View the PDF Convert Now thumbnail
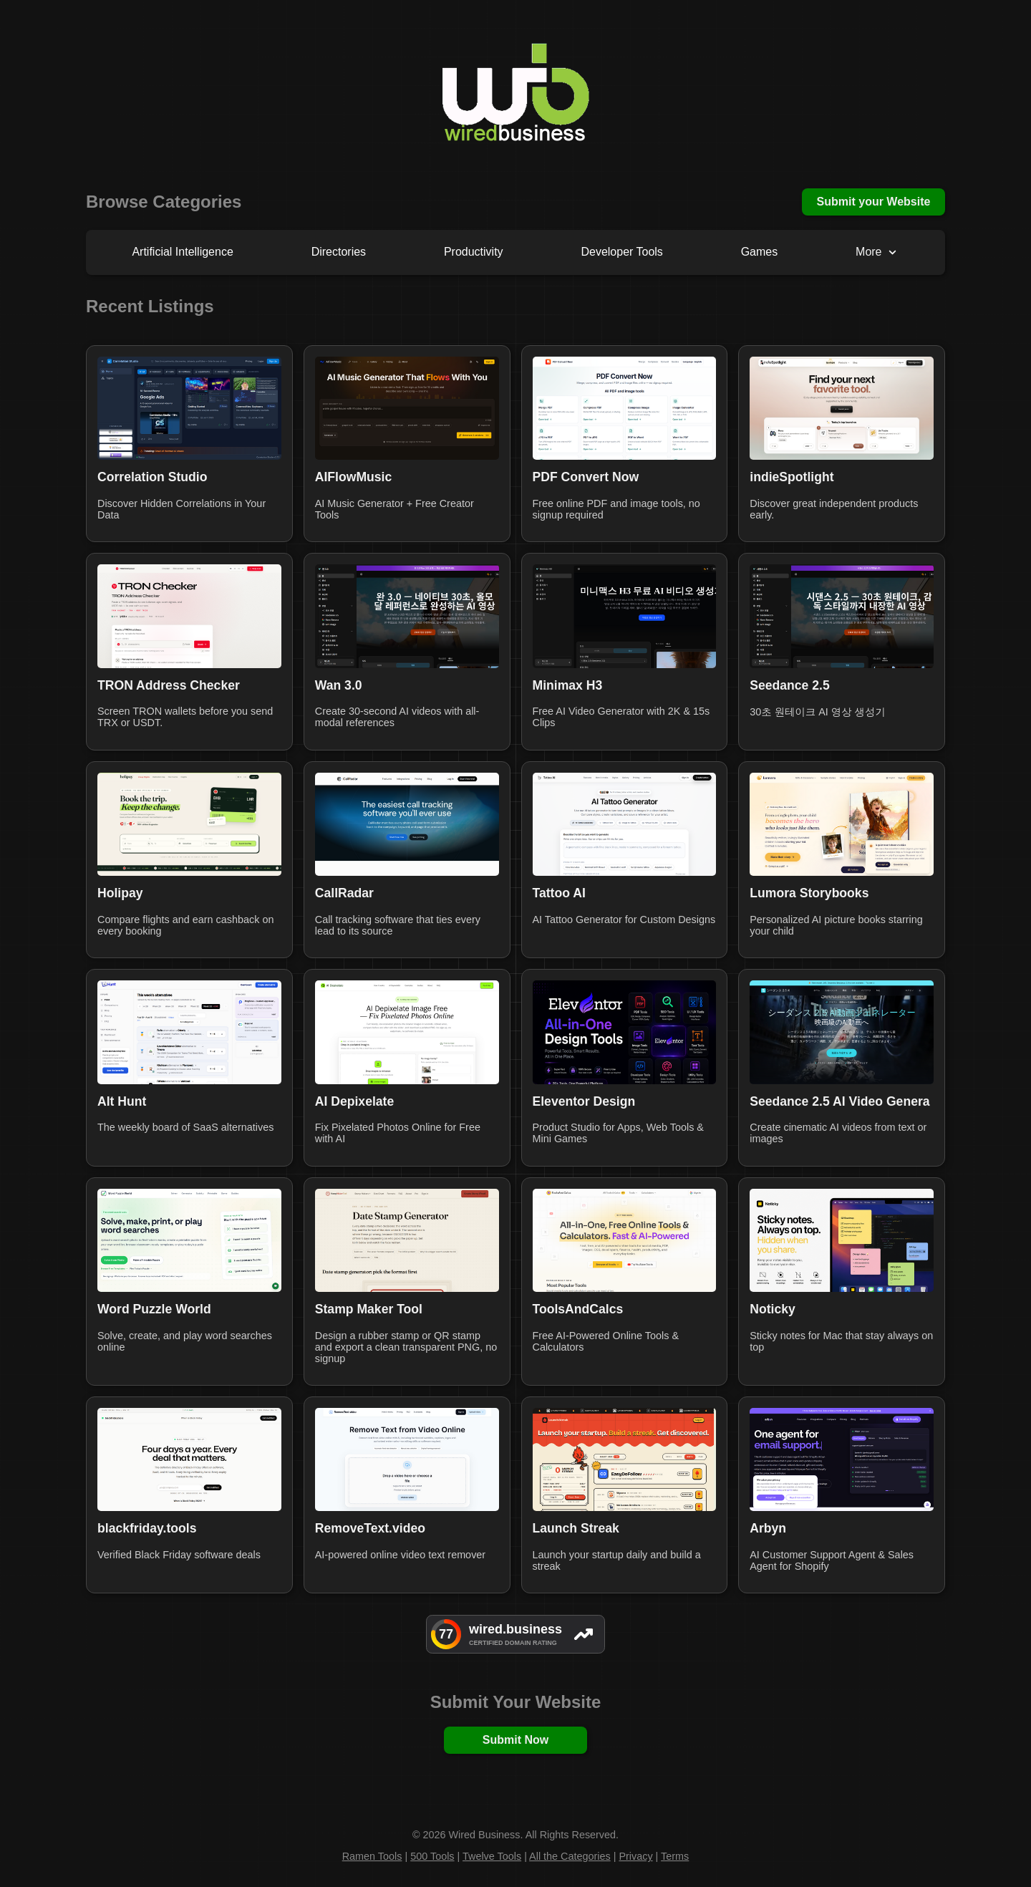The image size is (1031, 1887). pyautogui.click(x=624, y=408)
